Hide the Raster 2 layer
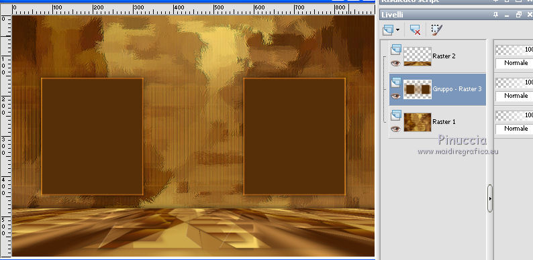Screen dimensions: 533x260 tap(395, 63)
